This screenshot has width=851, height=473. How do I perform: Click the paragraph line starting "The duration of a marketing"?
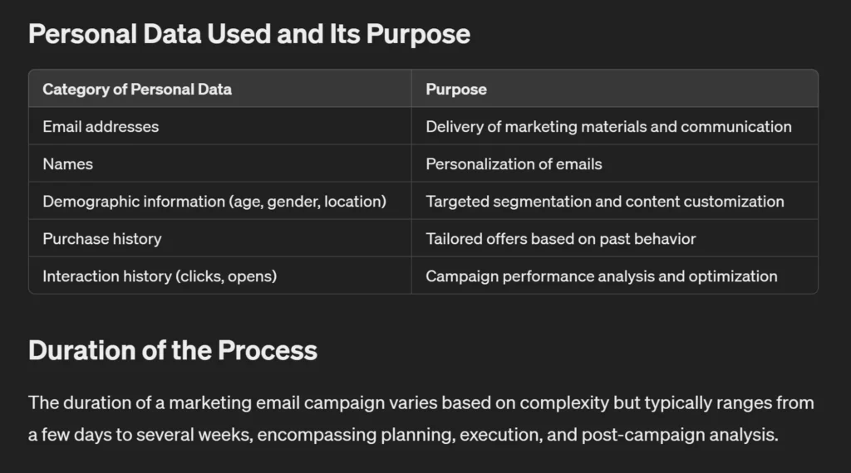[x=421, y=403]
